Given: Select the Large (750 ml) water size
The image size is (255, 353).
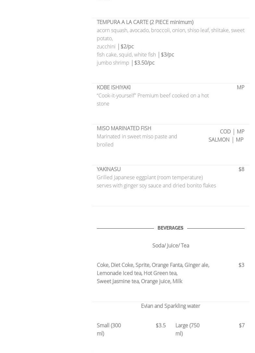Looking at the screenshot, I should (187, 329).
